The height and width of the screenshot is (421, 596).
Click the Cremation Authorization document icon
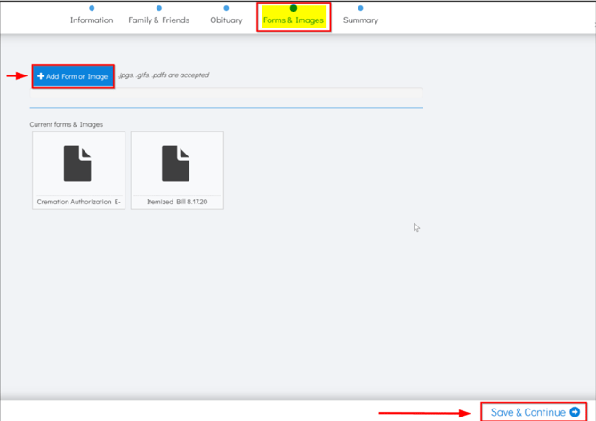point(77,164)
